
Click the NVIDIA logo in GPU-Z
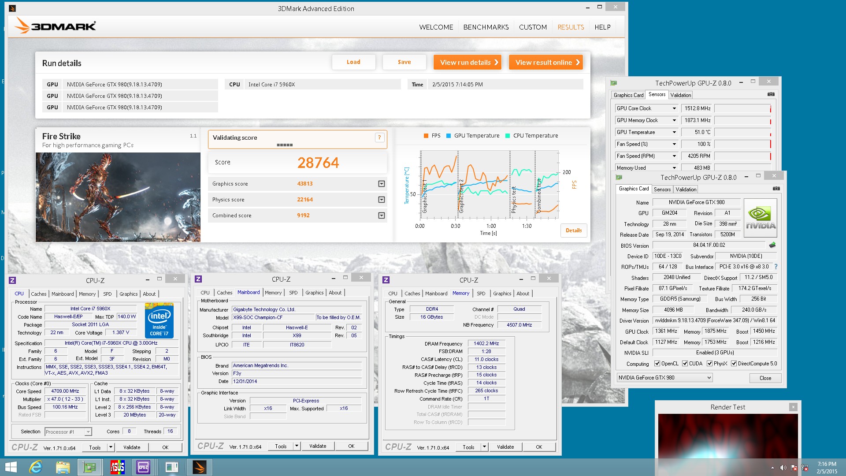click(761, 218)
